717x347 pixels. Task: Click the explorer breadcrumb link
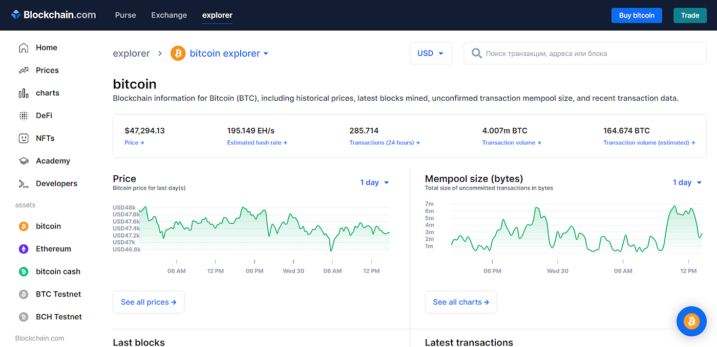tap(132, 53)
